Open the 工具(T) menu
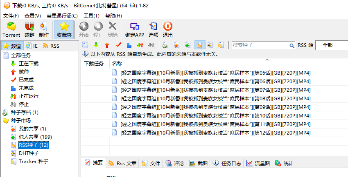The image size is (348, 177). (91, 15)
